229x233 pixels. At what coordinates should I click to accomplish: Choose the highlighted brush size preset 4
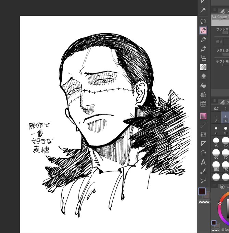(225, 118)
